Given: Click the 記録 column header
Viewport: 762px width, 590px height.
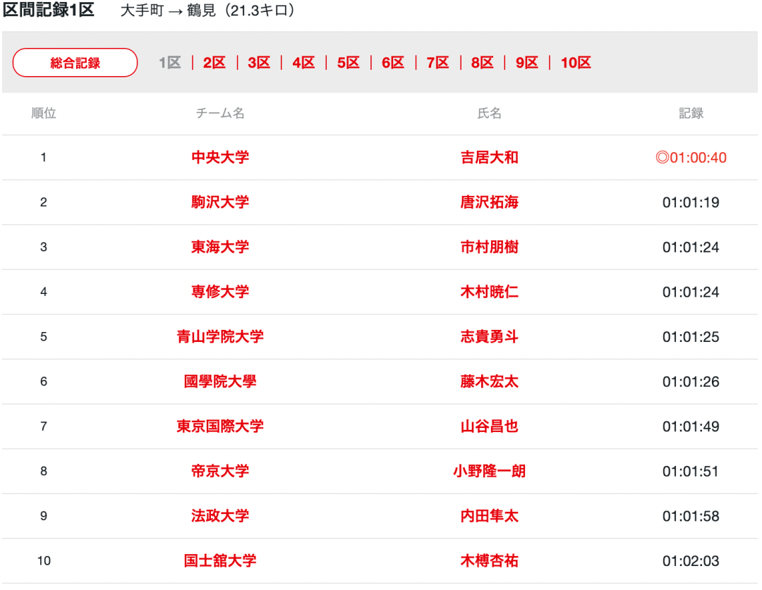Looking at the screenshot, I should pos(691,113).
